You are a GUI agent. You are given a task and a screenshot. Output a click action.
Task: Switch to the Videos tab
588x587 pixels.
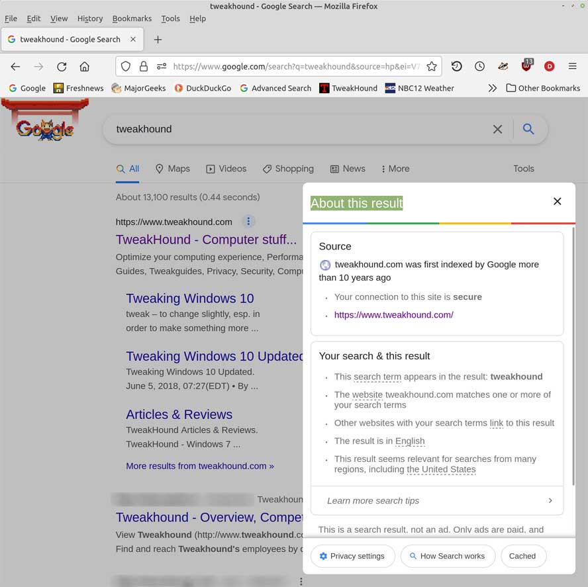pyautogui.click(x=226, y=169)
